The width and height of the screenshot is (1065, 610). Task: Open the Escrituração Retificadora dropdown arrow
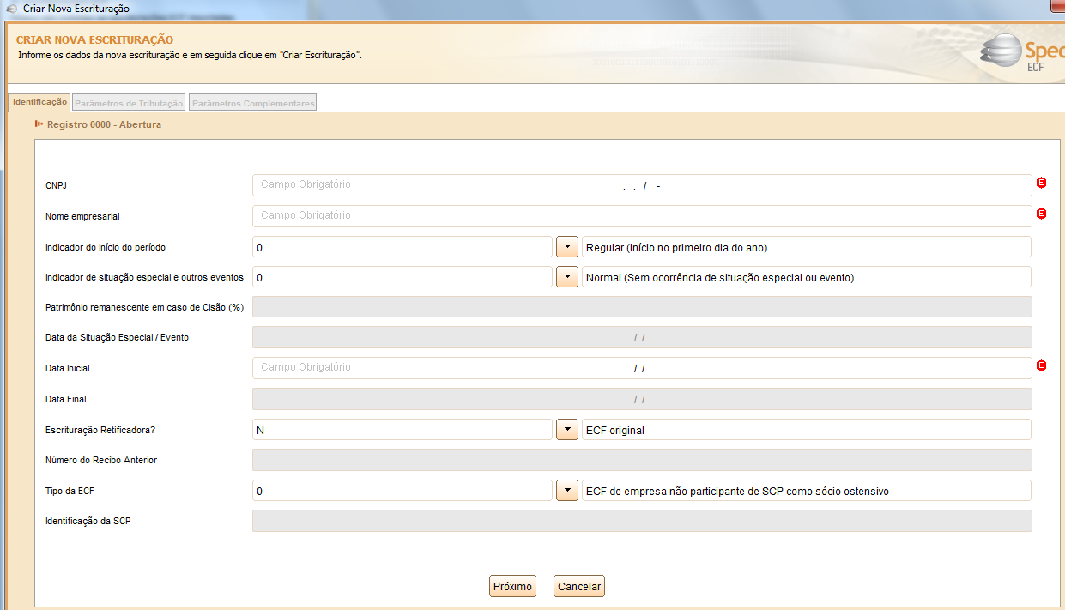click(566, 430)
